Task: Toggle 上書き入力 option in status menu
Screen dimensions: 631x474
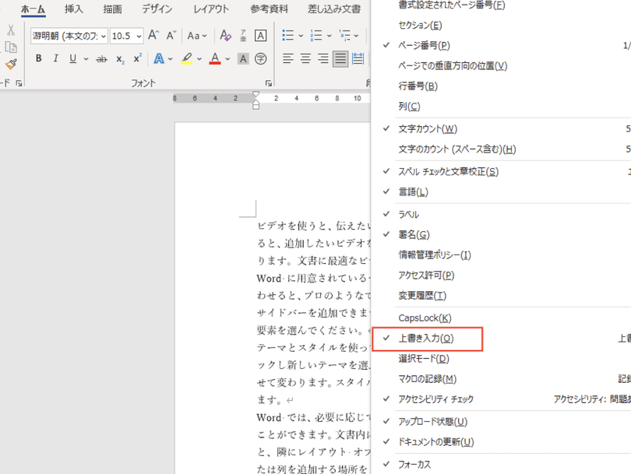Action: 426,339
